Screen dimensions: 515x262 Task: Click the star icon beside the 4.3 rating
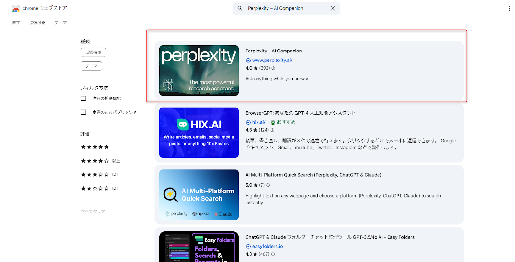tap(255, 254)
